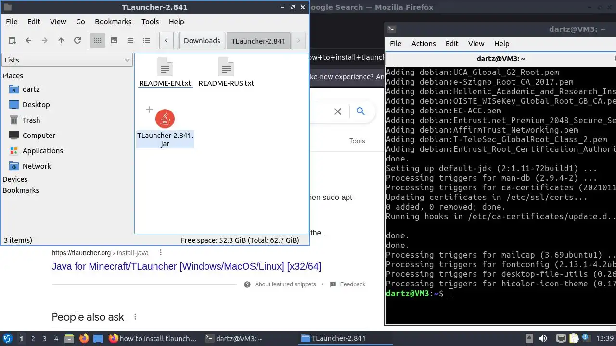Click the Tools button in Google results
This screenshot has height=346, width=616.
pyautogui.click(x=357, y=141)
